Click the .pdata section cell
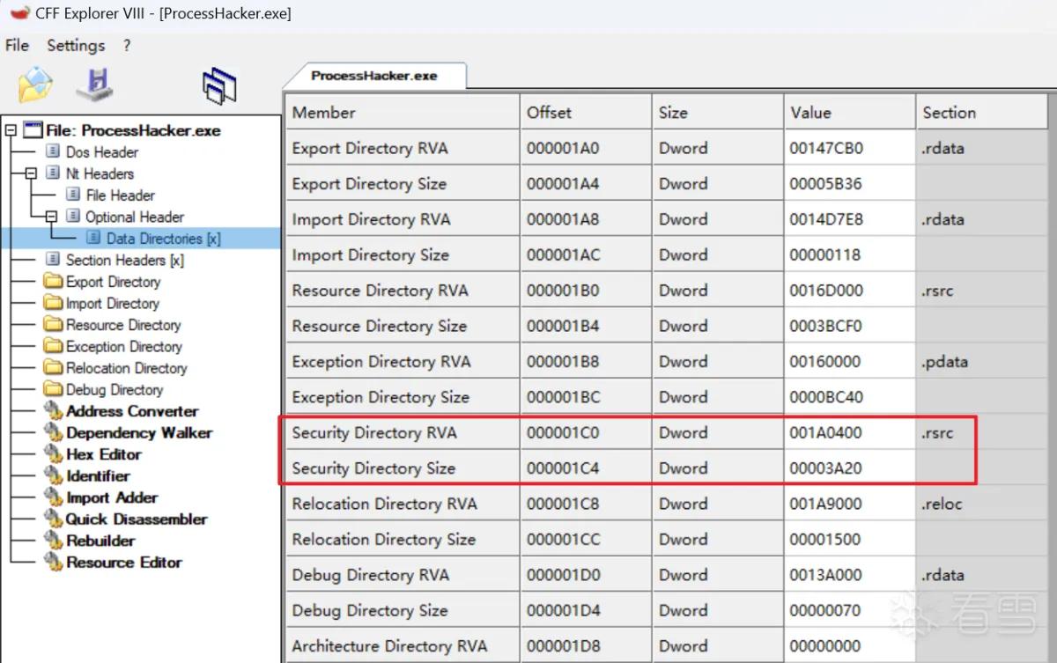Screen dimensions: 1057x663 [982, 361]
